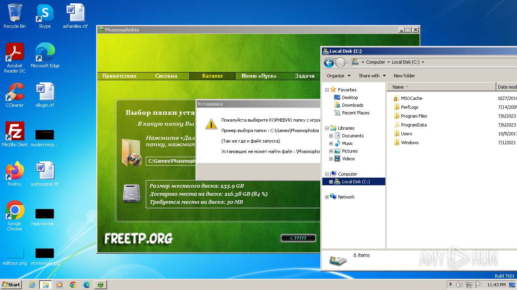517x290 pixels.
Task: Open Firefox desktop shortcut
Action: [x=15, y=174]
